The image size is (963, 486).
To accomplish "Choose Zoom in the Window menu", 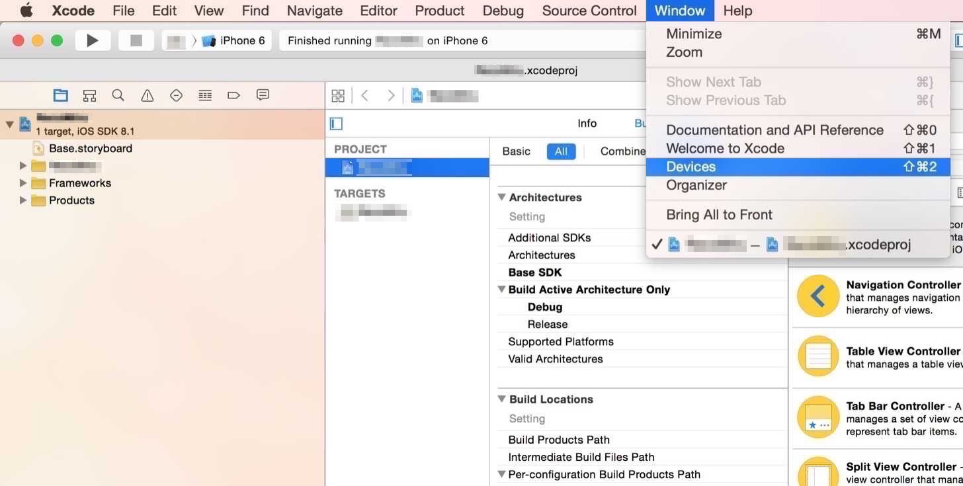I will (798, 52).
